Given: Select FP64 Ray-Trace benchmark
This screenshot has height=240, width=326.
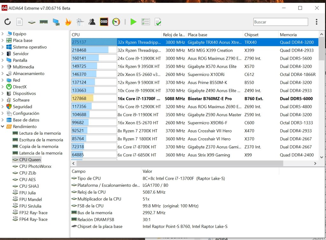Looking at the screenshot, I should (x=33, y=219).
